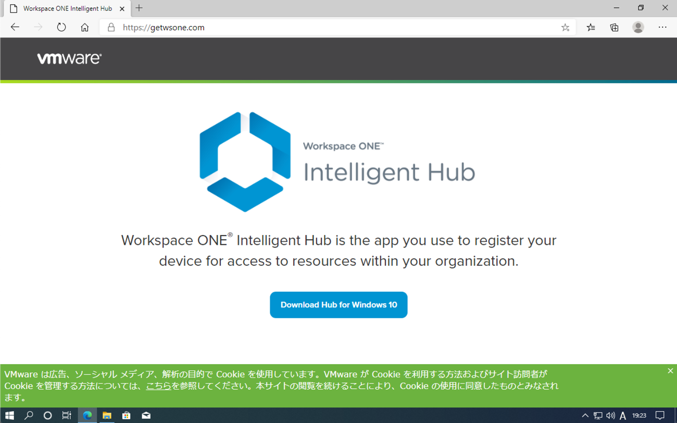The image size is (677, 423).
Task: Focus the address bar with getwsone.com
Action: click(337, 28)
